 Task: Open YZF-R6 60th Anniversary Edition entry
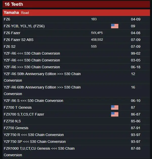point(76,90)
